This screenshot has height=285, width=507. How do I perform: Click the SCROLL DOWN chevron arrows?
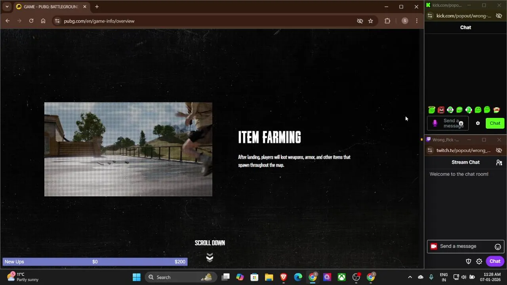(x=210, y=258)
